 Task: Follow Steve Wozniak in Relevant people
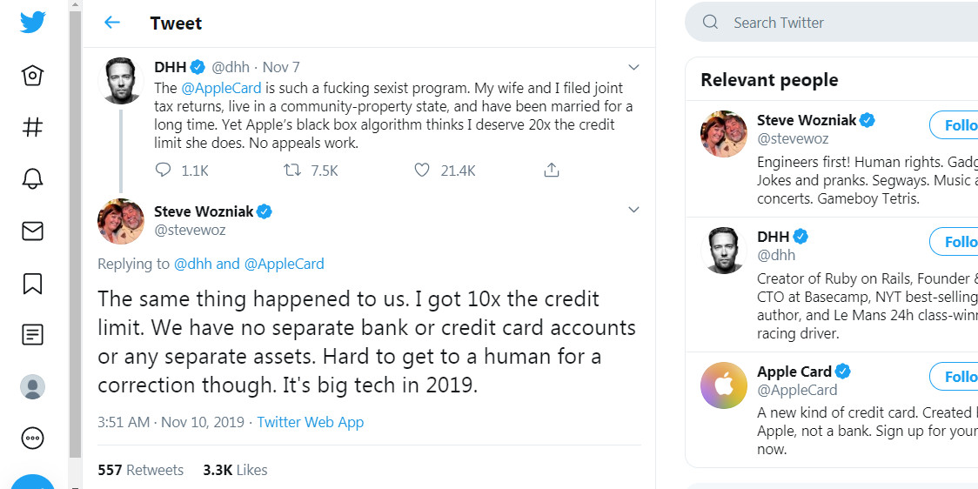point(955,125)
